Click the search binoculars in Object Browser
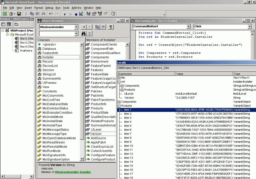Image resolution: width=256 pixels, height=179 pixels. [x=84, y=33]
